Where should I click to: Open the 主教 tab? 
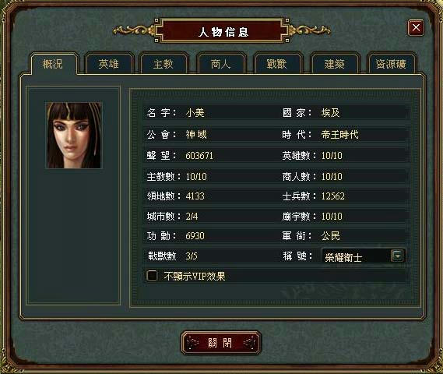tap(163, 64)
